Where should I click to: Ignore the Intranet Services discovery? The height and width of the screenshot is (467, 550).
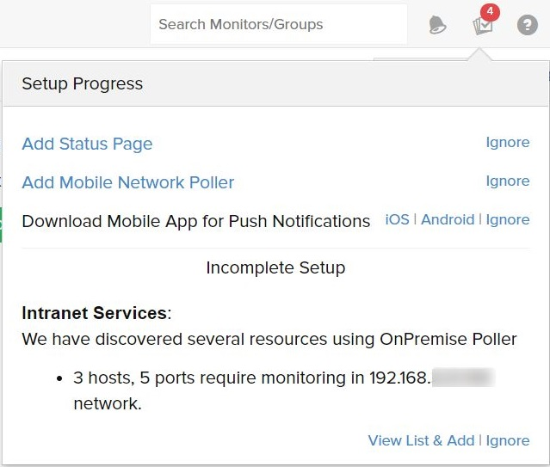[x=507, y=440]
